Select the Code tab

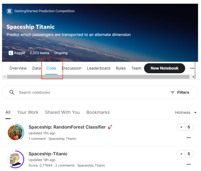(x=51, y=68)
